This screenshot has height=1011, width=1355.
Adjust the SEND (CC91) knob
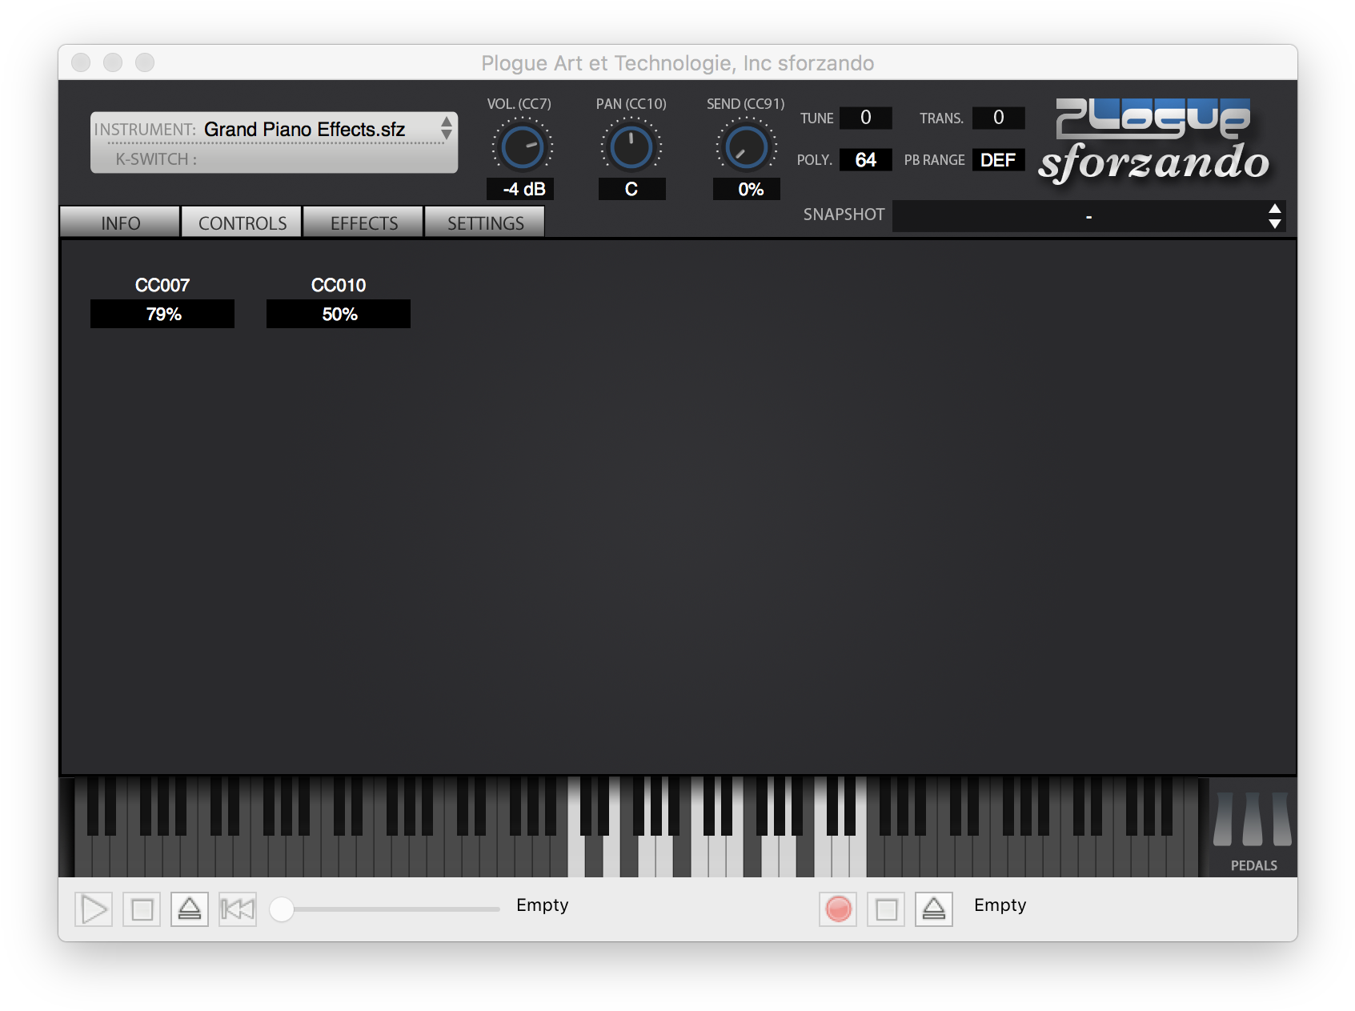point(746,147)
